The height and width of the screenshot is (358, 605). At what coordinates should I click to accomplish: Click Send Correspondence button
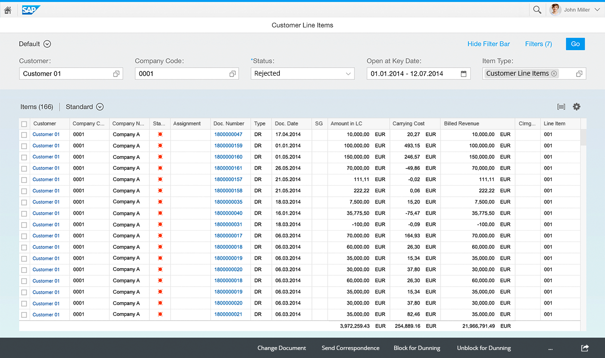(351, 348)
